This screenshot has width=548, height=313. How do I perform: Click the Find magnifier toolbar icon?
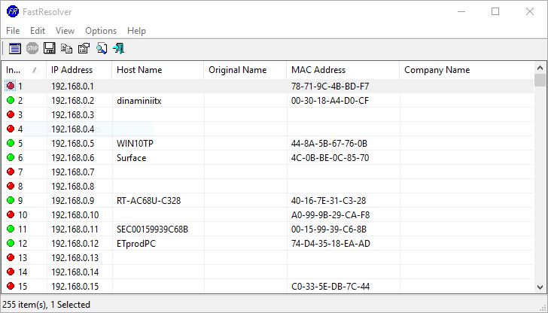(x=102, y=48)
